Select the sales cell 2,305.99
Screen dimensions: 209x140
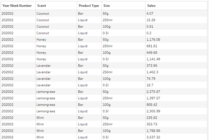click(x=153, y=111)
